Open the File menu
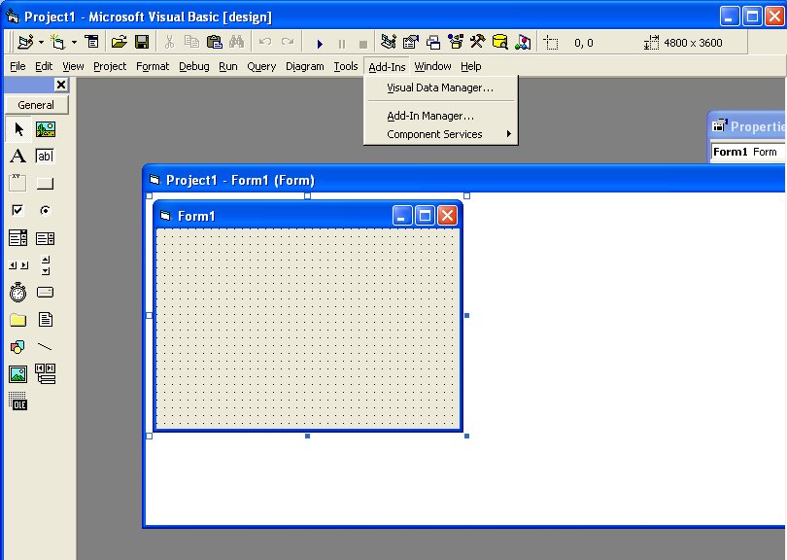This screenshot has width=787, height=560. [x=17, y=66]
